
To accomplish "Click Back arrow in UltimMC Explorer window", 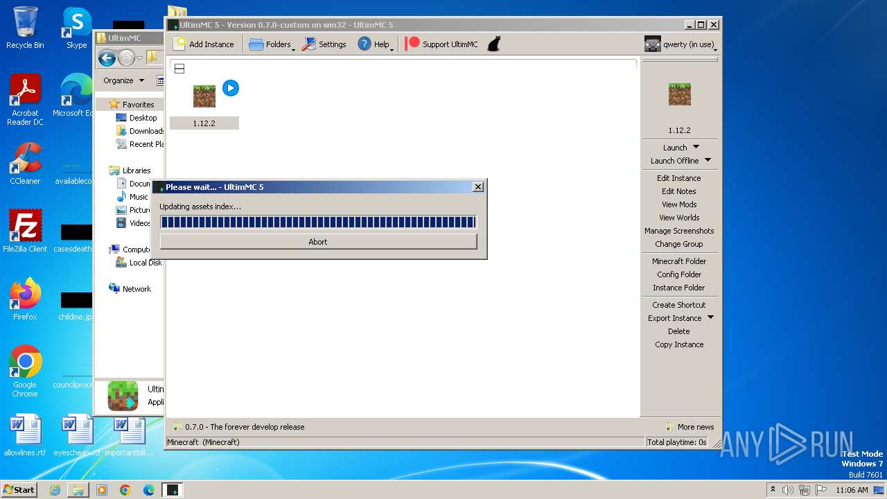I will pos(107,58).
